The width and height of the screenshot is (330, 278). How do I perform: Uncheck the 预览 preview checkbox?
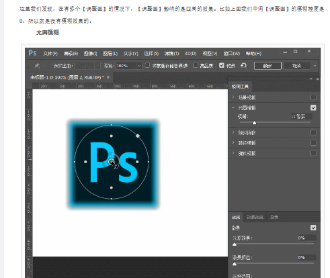222,65
